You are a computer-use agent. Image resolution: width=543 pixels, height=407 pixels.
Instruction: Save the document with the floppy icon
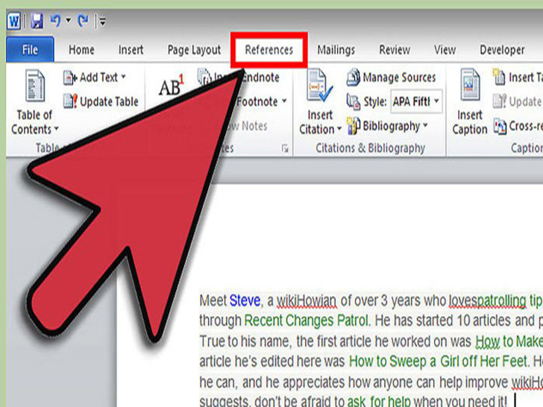pyautogui.click(x=37, y=21)
